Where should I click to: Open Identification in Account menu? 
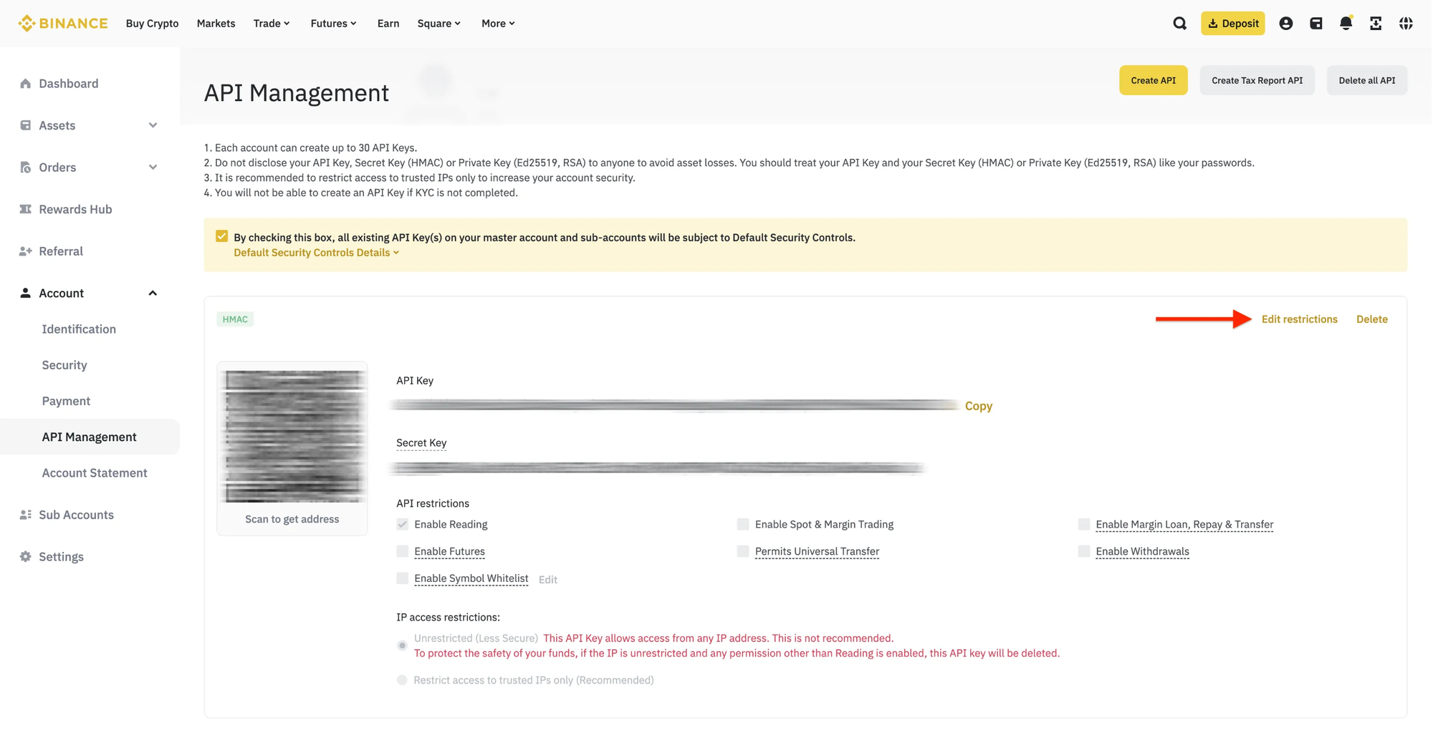coord(79,329)
